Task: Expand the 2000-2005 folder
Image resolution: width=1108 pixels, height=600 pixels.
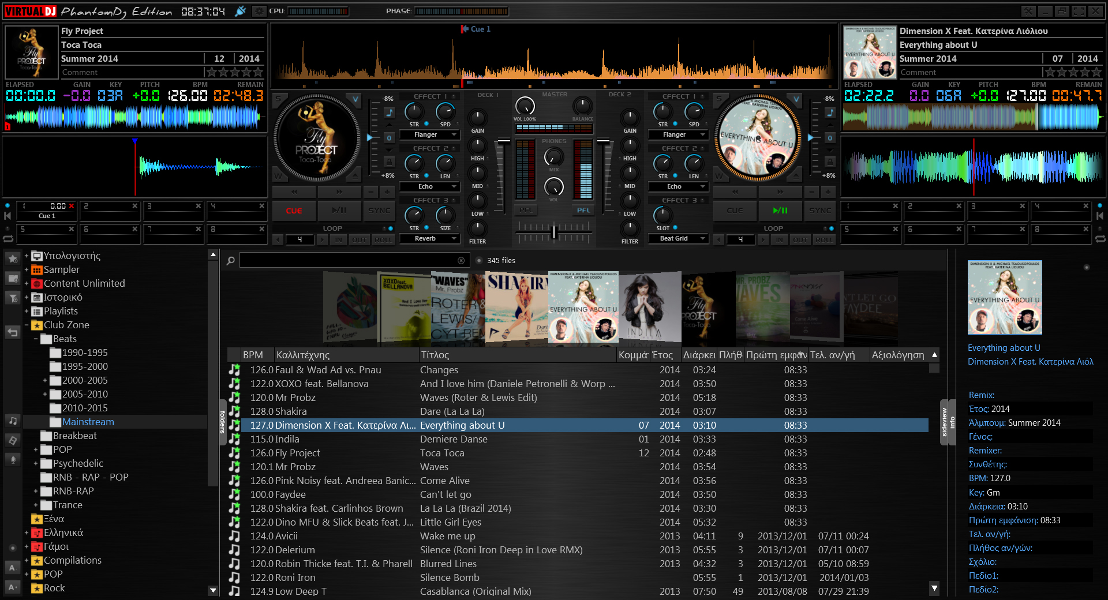Action: click(45, 380)
